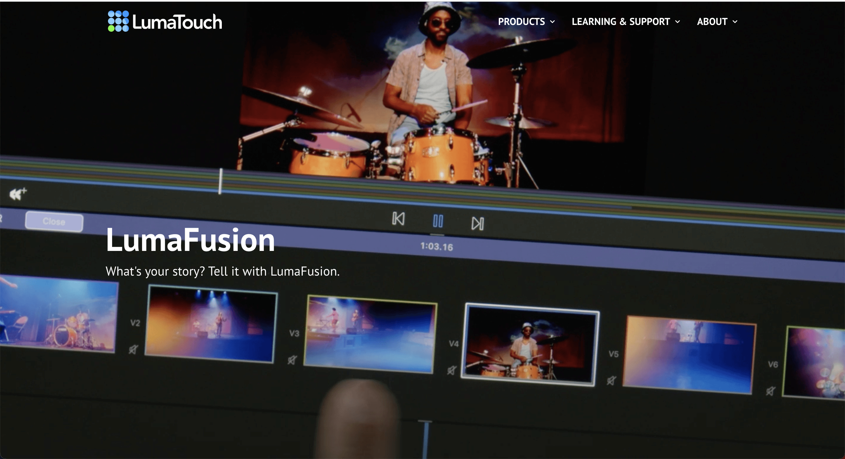The height and width of the screenshot is (459, 845).
Task: Click the V4 track label
Action: [x=454, y=344]
